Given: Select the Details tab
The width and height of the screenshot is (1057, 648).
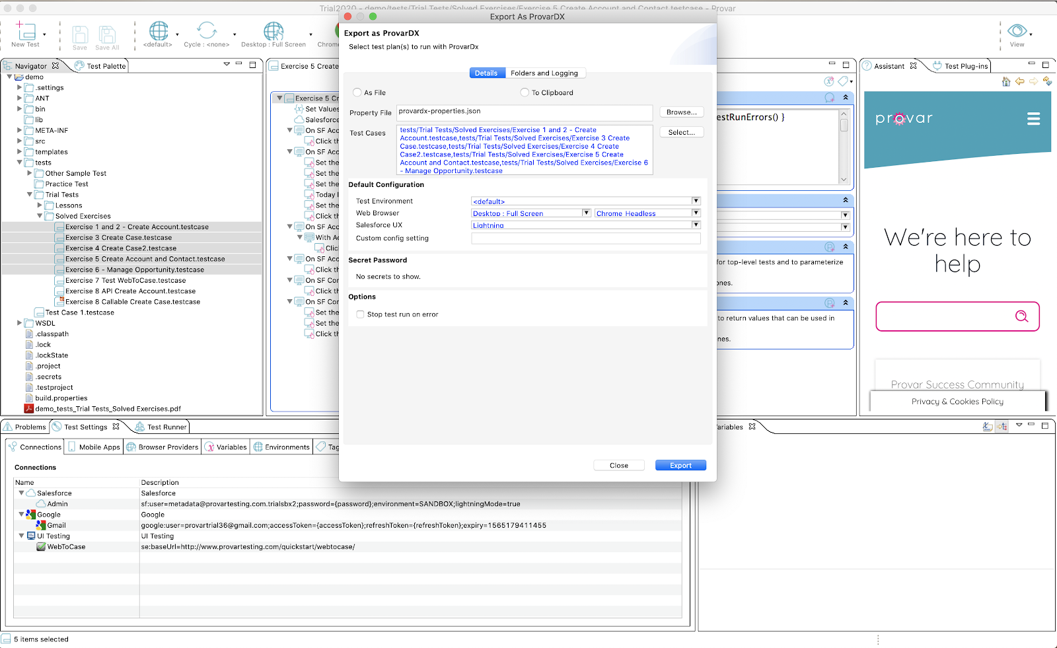Looking at the screenshot, I should coord(486,73).
